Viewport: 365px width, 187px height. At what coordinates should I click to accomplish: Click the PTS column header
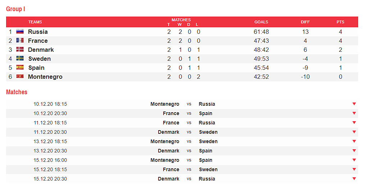tap(340, 22)
